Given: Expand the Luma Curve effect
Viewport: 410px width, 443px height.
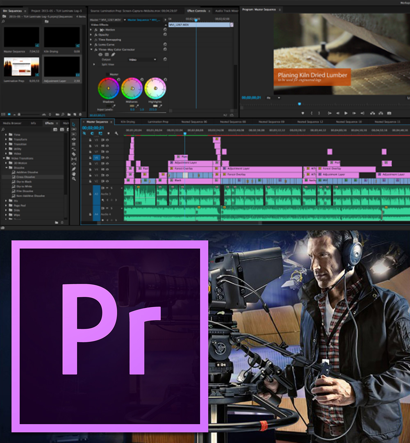Looking at the screenshot, I should 91,45.
